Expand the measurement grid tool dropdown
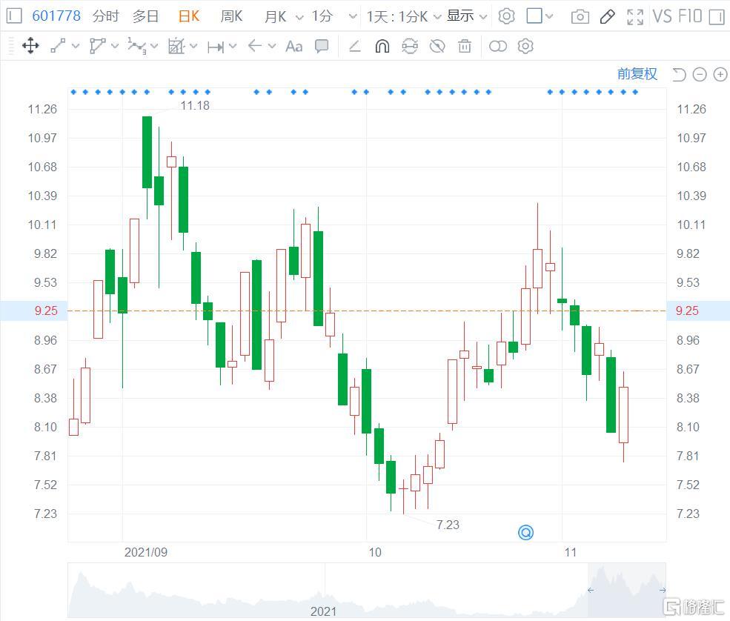 pyautogui.click(x=193, y=46)
